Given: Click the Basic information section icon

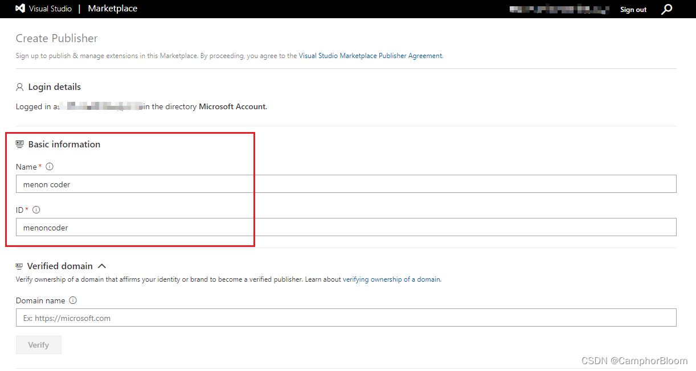Looking at the screenshot, I should pyautogui.click(x=20, y=145).
